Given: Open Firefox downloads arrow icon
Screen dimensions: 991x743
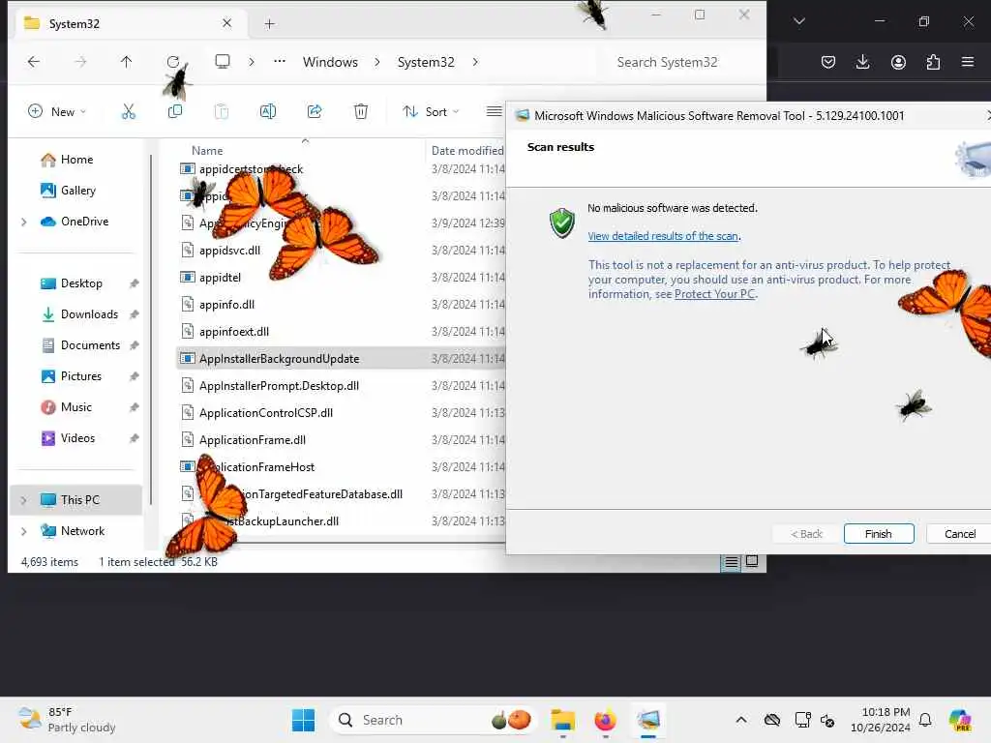Looking at the screenshot, I should click(862, 62).
